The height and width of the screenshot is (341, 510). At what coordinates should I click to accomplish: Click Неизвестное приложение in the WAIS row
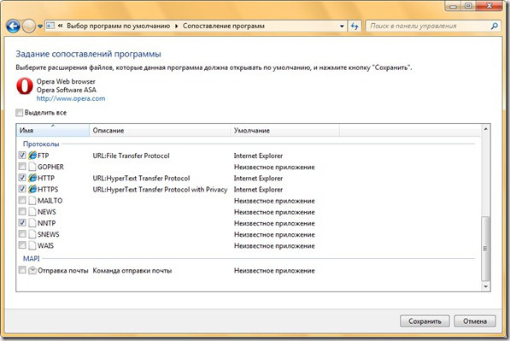click(x=274, y=245)
